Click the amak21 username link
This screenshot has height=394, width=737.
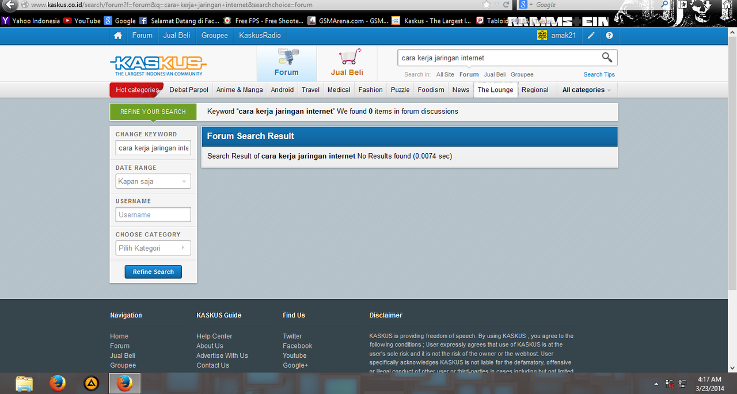point(563,36)
